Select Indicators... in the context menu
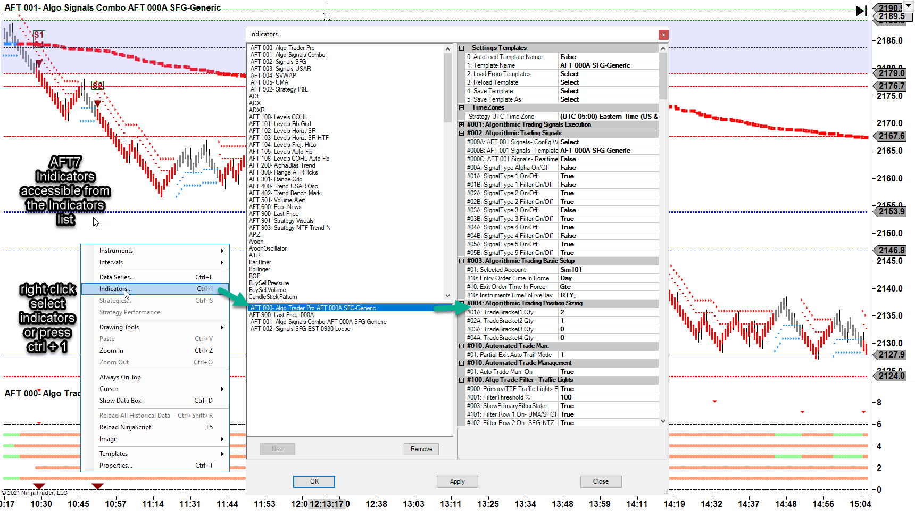915x515 pixels. pyautogui.click(x=115, y=289)
